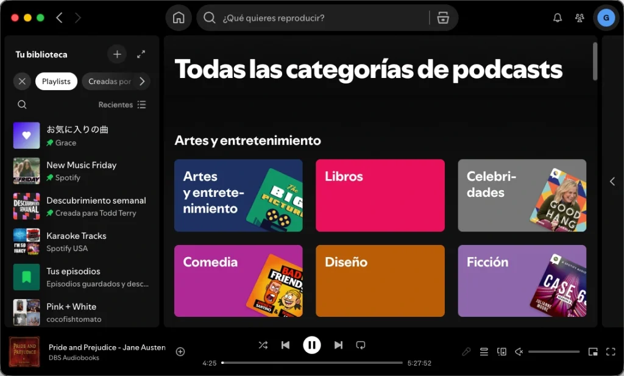The image size is (624, 376).
Task: Open Tus episodios in library
Action: (x=82, y=277)
